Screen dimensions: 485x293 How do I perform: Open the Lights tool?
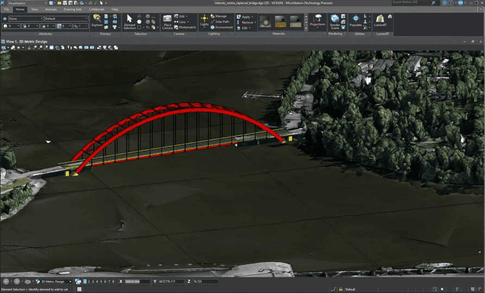click(204, 21)
